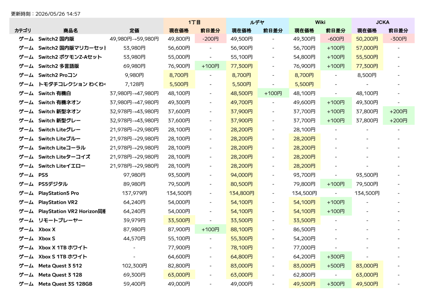
Task: Click ルデヤ price 94,000円
Action: click(242, 175)
